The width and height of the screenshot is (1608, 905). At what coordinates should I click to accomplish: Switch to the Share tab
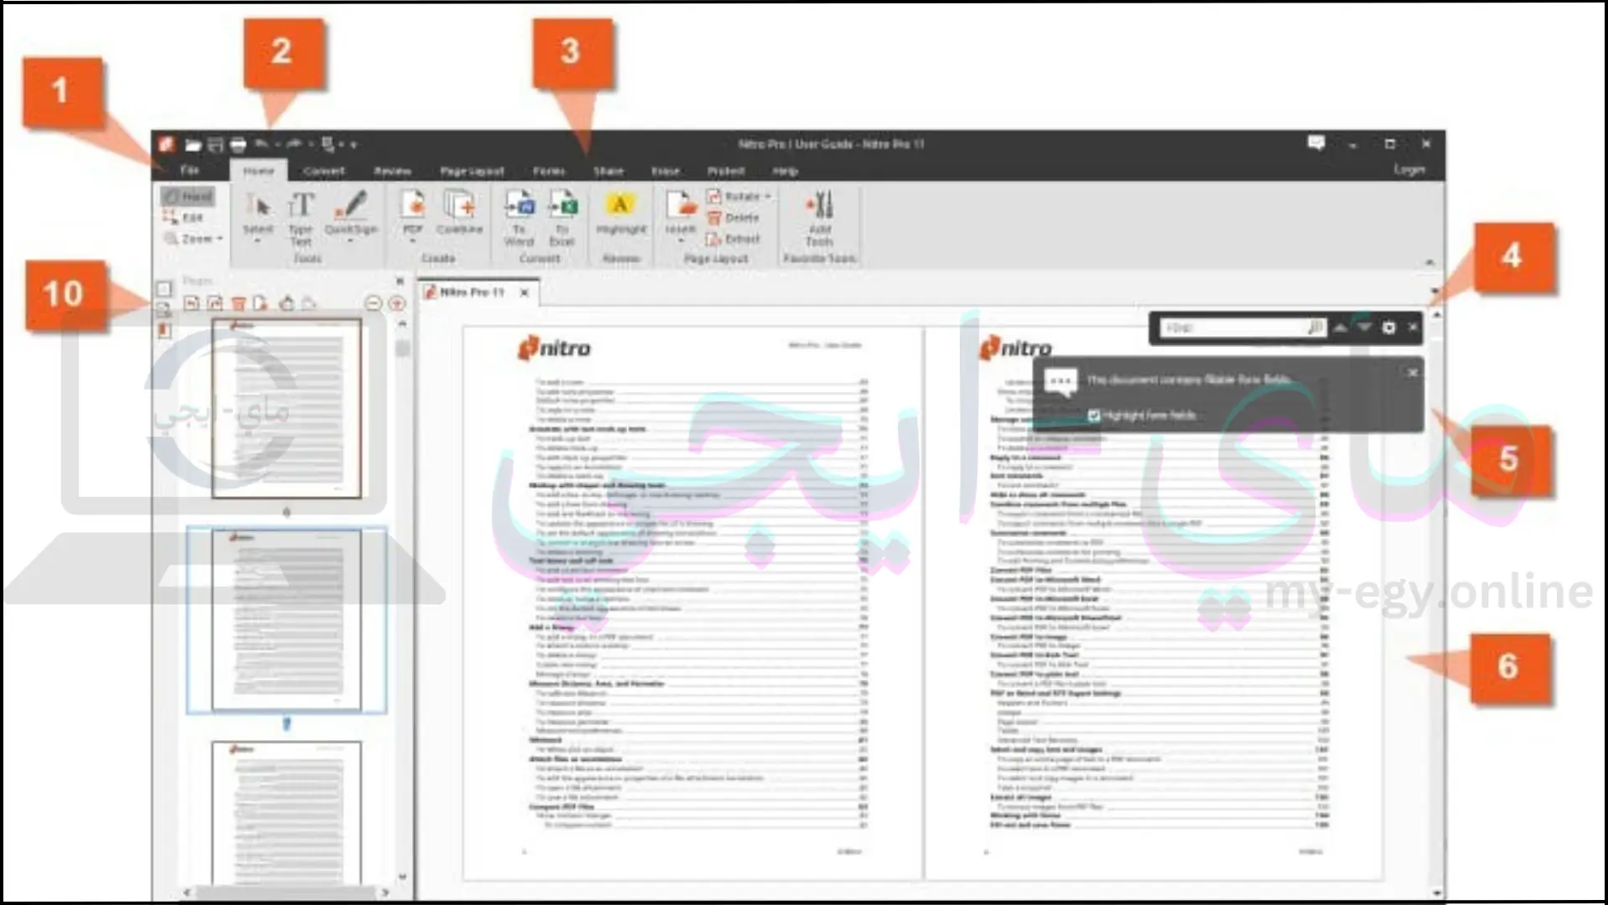pyautogui.click(x=609, y=171)
